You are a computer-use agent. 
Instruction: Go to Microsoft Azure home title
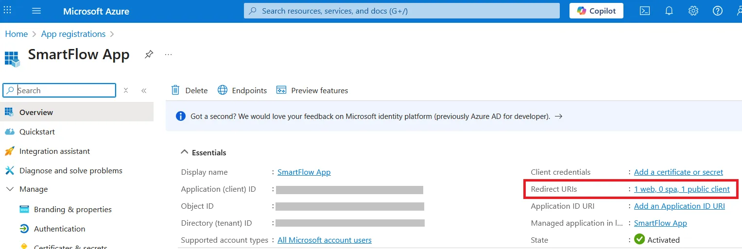[96, 11]
